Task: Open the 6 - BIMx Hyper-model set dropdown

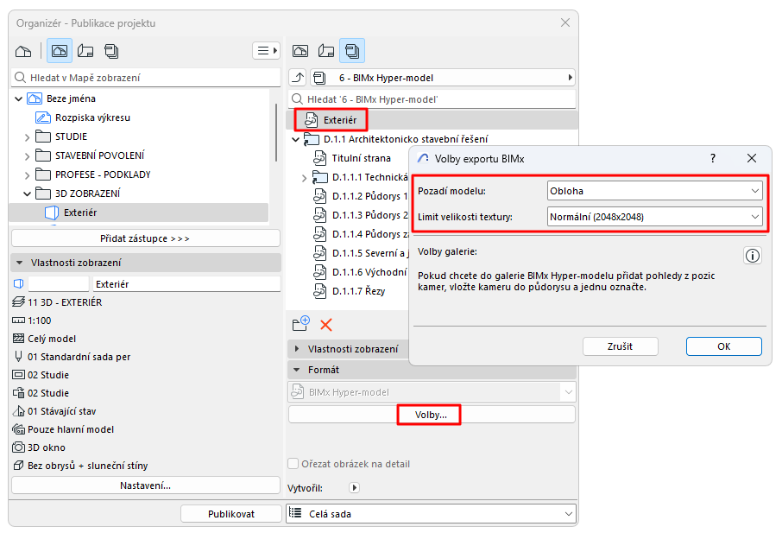Action: (x=443, y=78)
